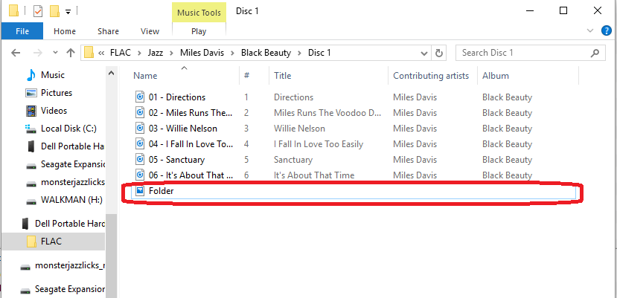This screenshot has height=298, width=617.
Task: Sort files by the Name column header
Action: pyautogui.click(x=146, y=76)
